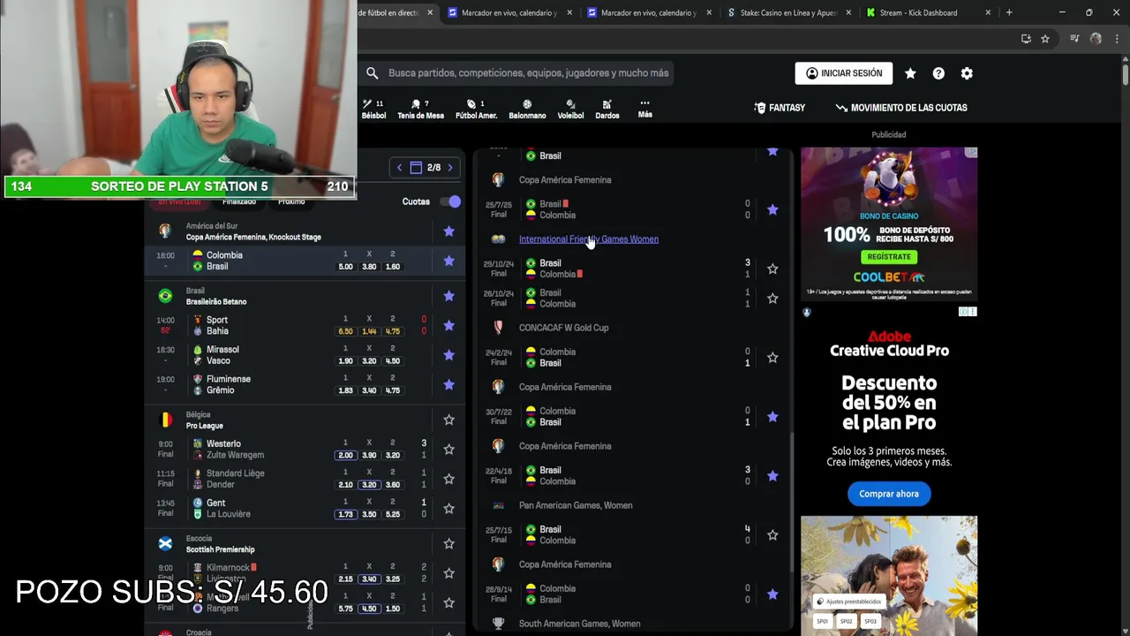Image resolution: width=1130 pixels, height=636 pixels.
Task: Toggle favorite star for Gent vs La Louvière
Action: (x=448, y=508)
